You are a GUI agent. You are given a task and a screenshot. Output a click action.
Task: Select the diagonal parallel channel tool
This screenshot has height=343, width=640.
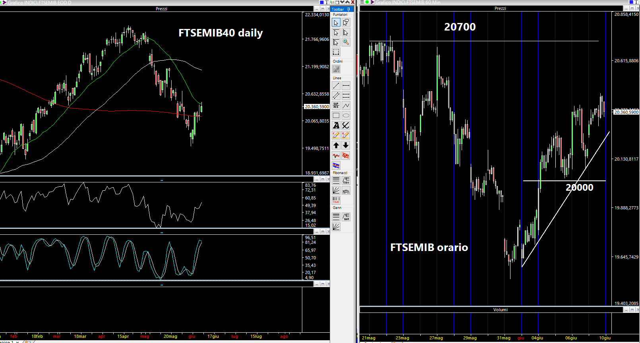(336, 96)
